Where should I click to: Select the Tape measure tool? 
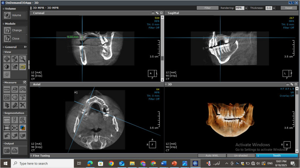tap(15, 89)
